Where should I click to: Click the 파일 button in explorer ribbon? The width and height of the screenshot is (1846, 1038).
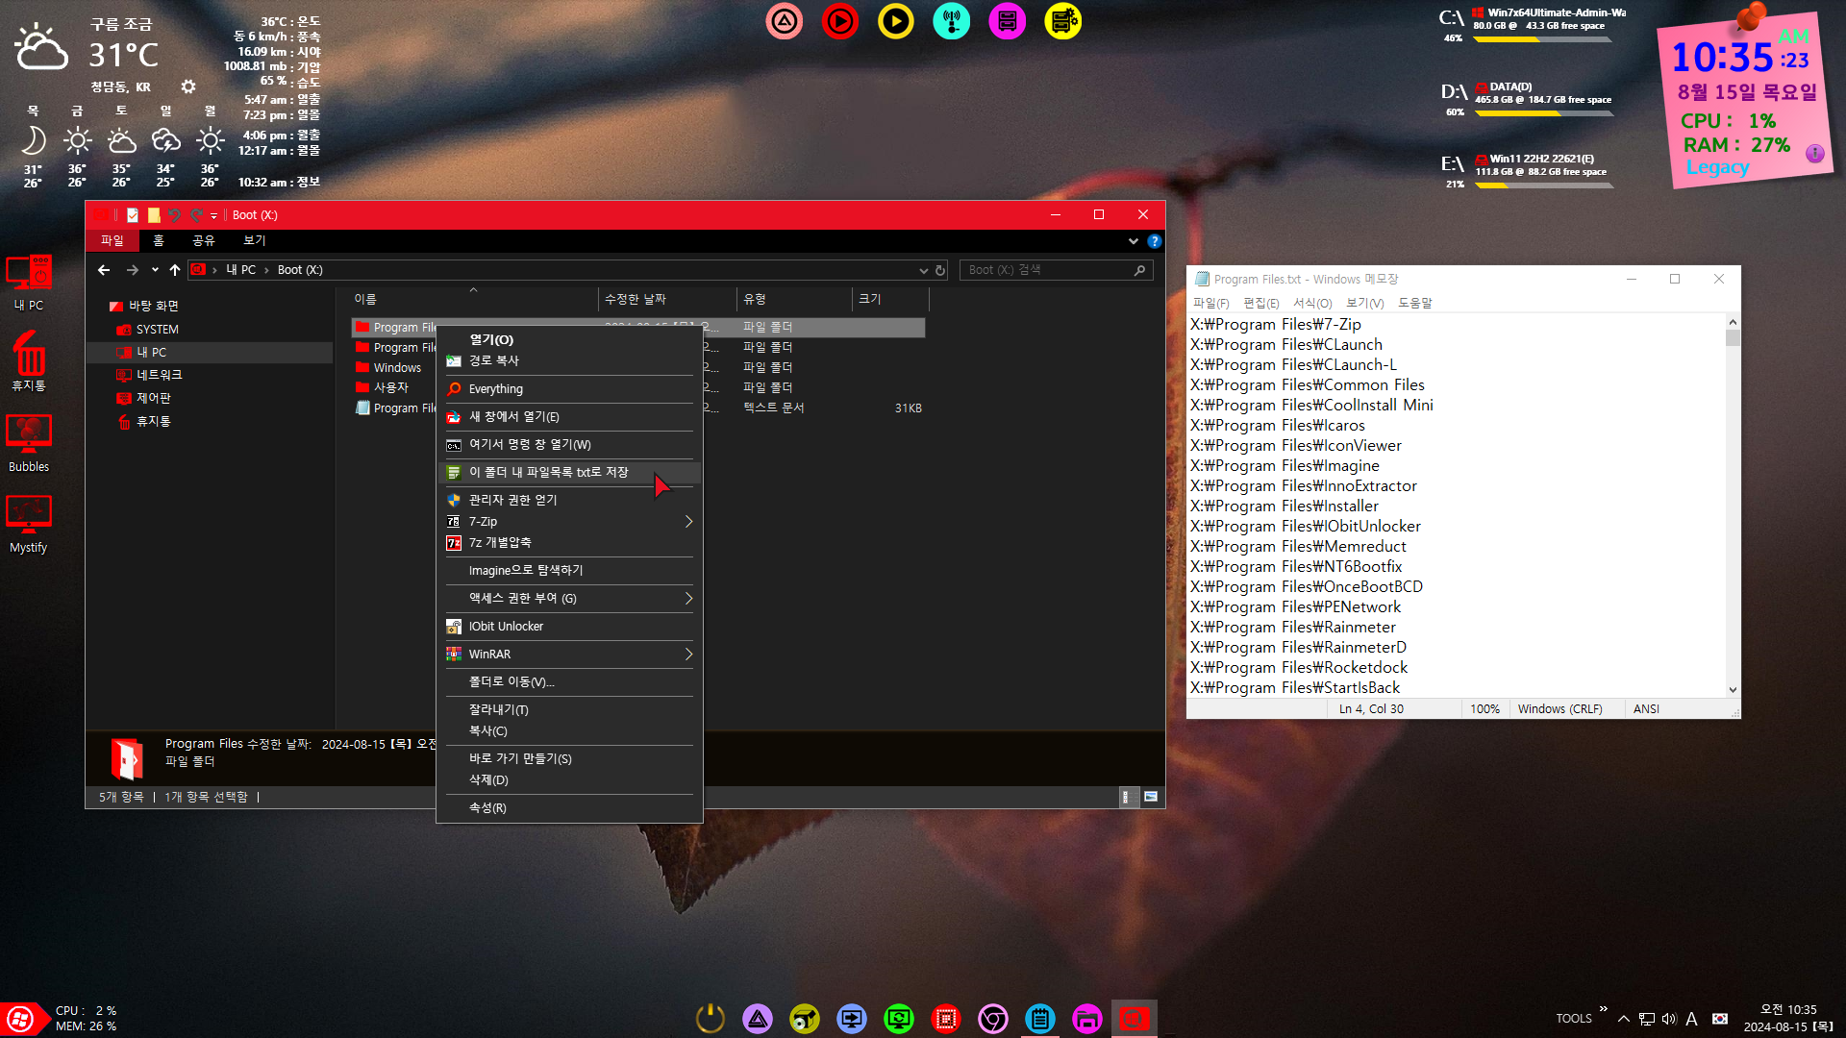pyautogui.click(x=112, y=240)
